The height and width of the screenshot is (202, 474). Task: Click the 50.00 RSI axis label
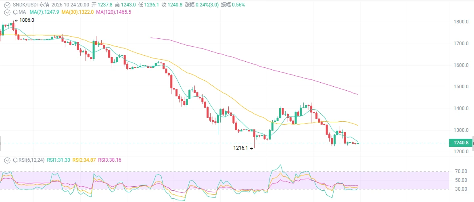[x=461, y=180]
